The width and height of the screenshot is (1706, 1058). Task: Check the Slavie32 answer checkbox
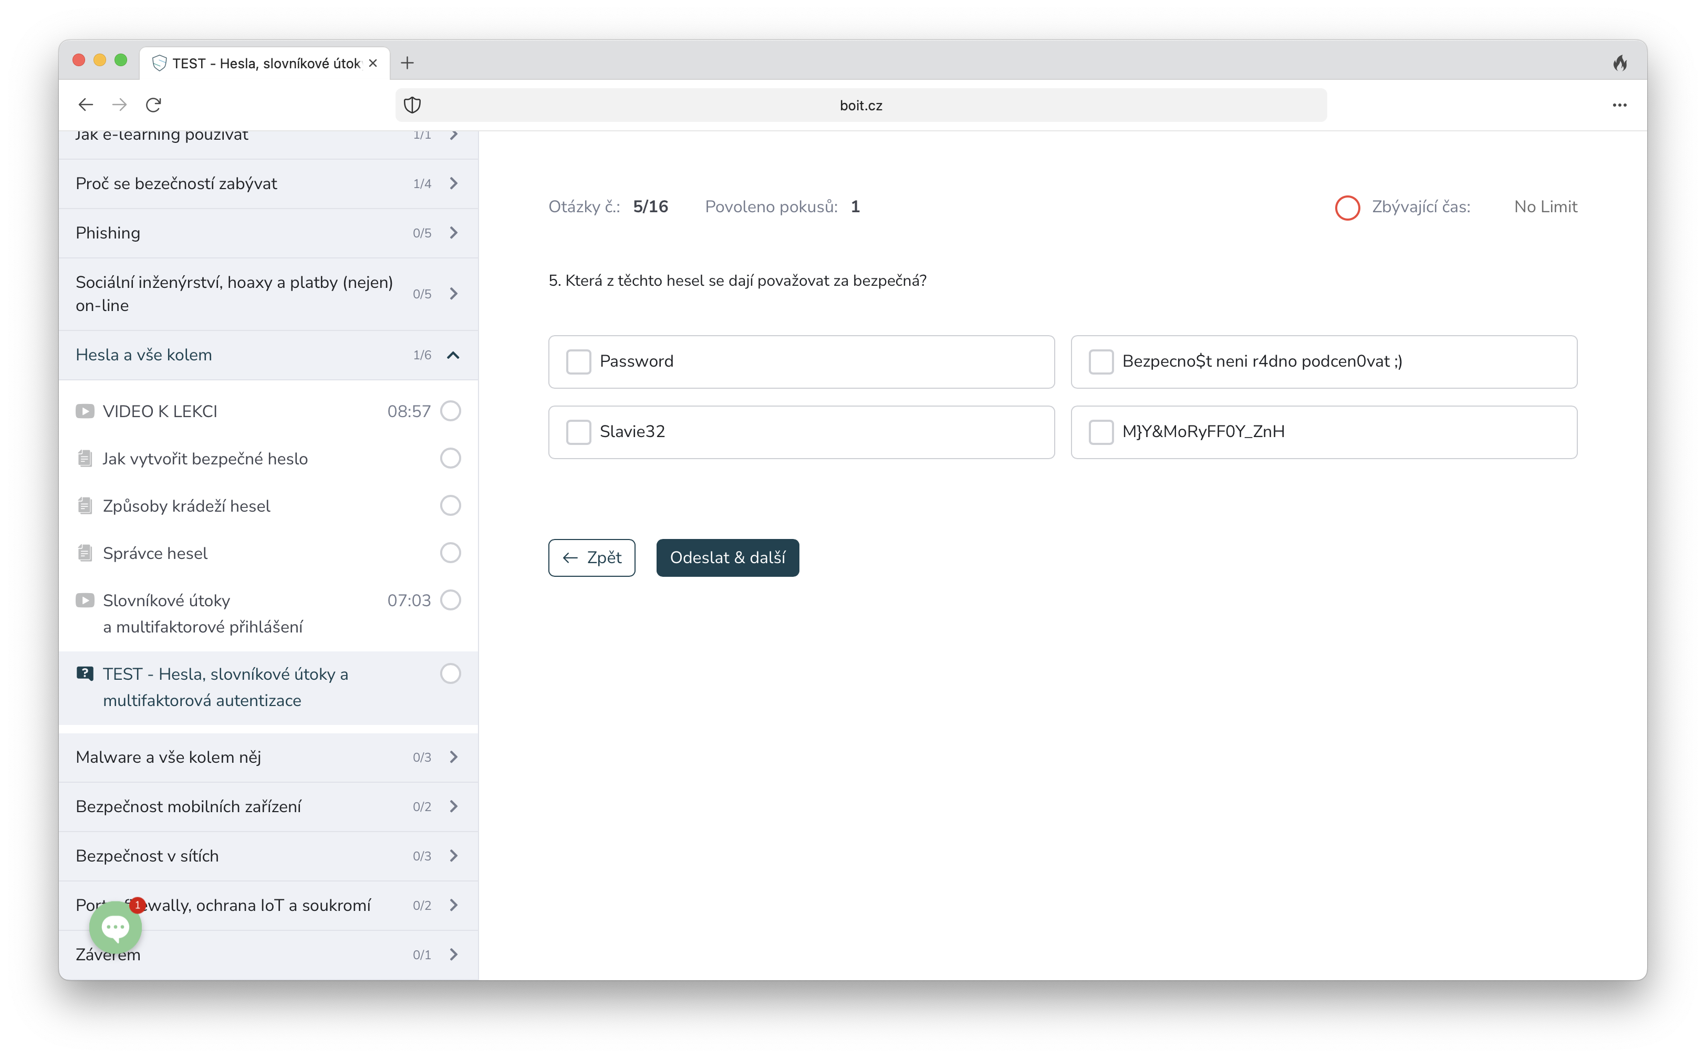tap(578, 432)
